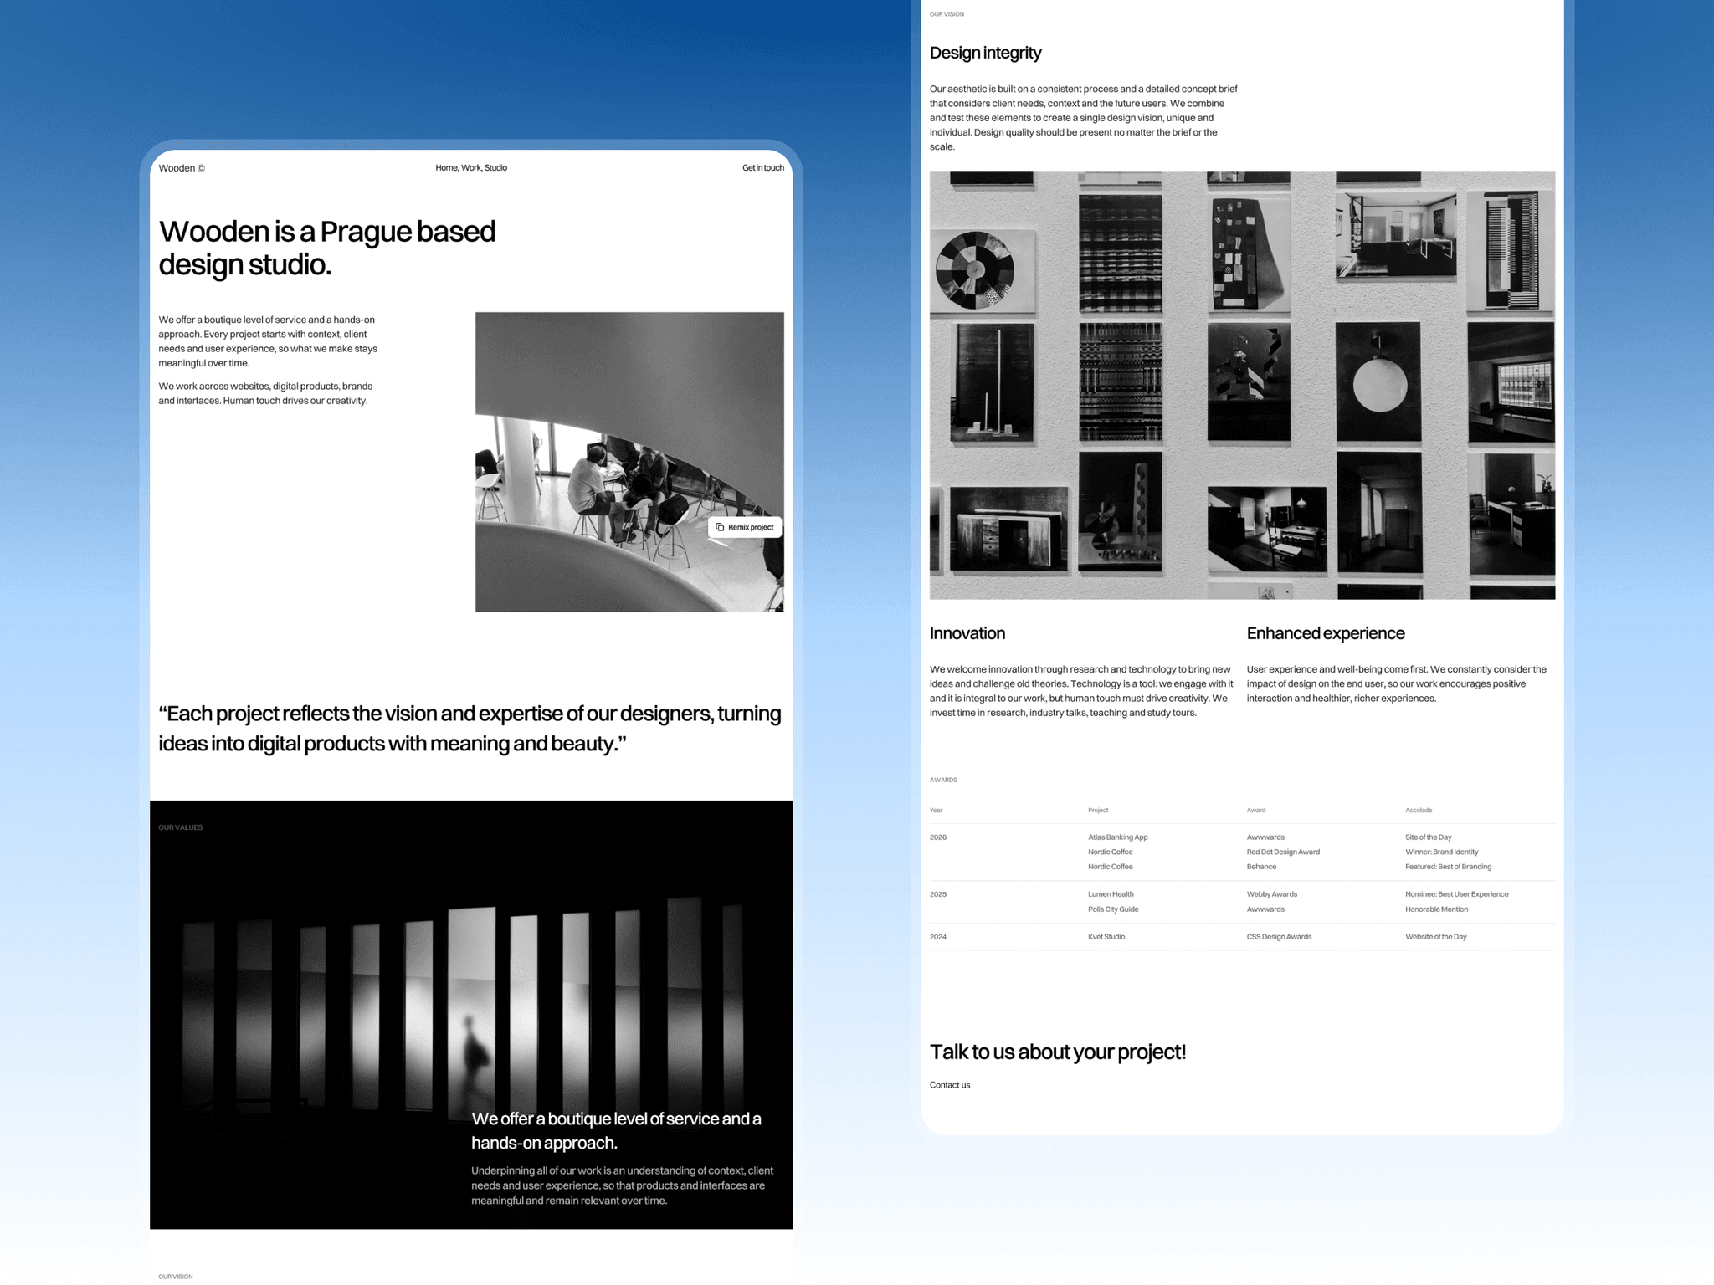1714x1285 pixels.
Task: Click the Kvet Studio project entry
Action: 1106,937
